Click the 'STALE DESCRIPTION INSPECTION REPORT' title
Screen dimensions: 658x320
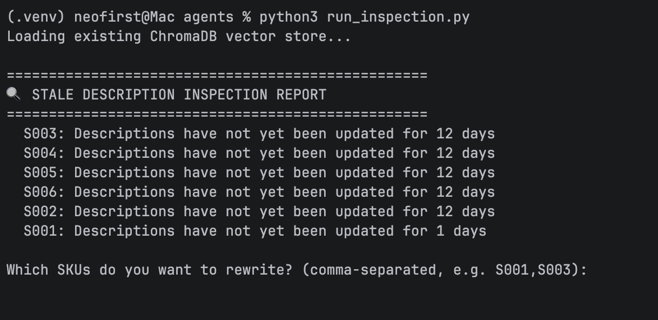pos(179,95)
